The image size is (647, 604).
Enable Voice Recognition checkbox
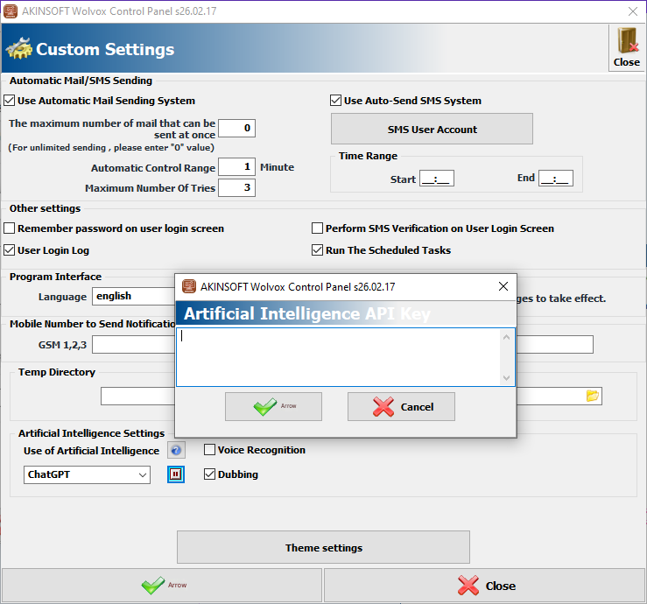click(209, 450)
